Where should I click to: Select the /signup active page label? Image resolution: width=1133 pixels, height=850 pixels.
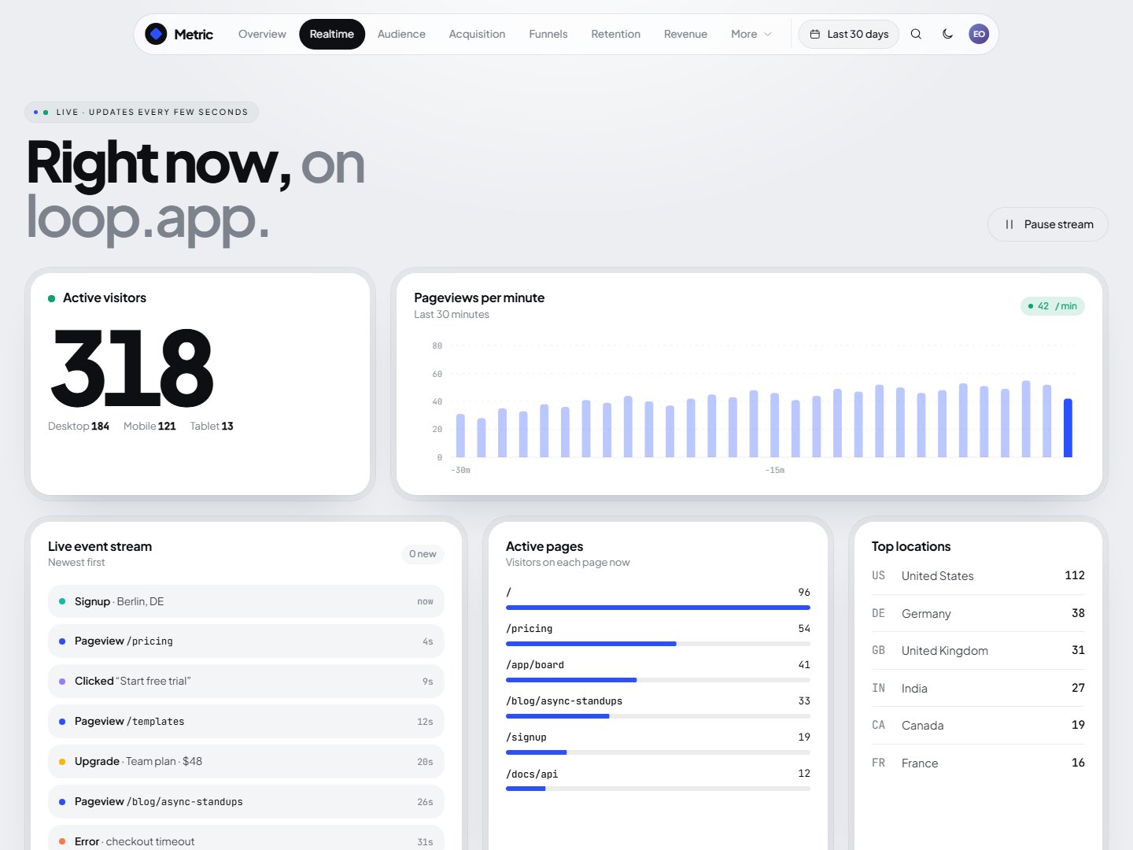526,737
